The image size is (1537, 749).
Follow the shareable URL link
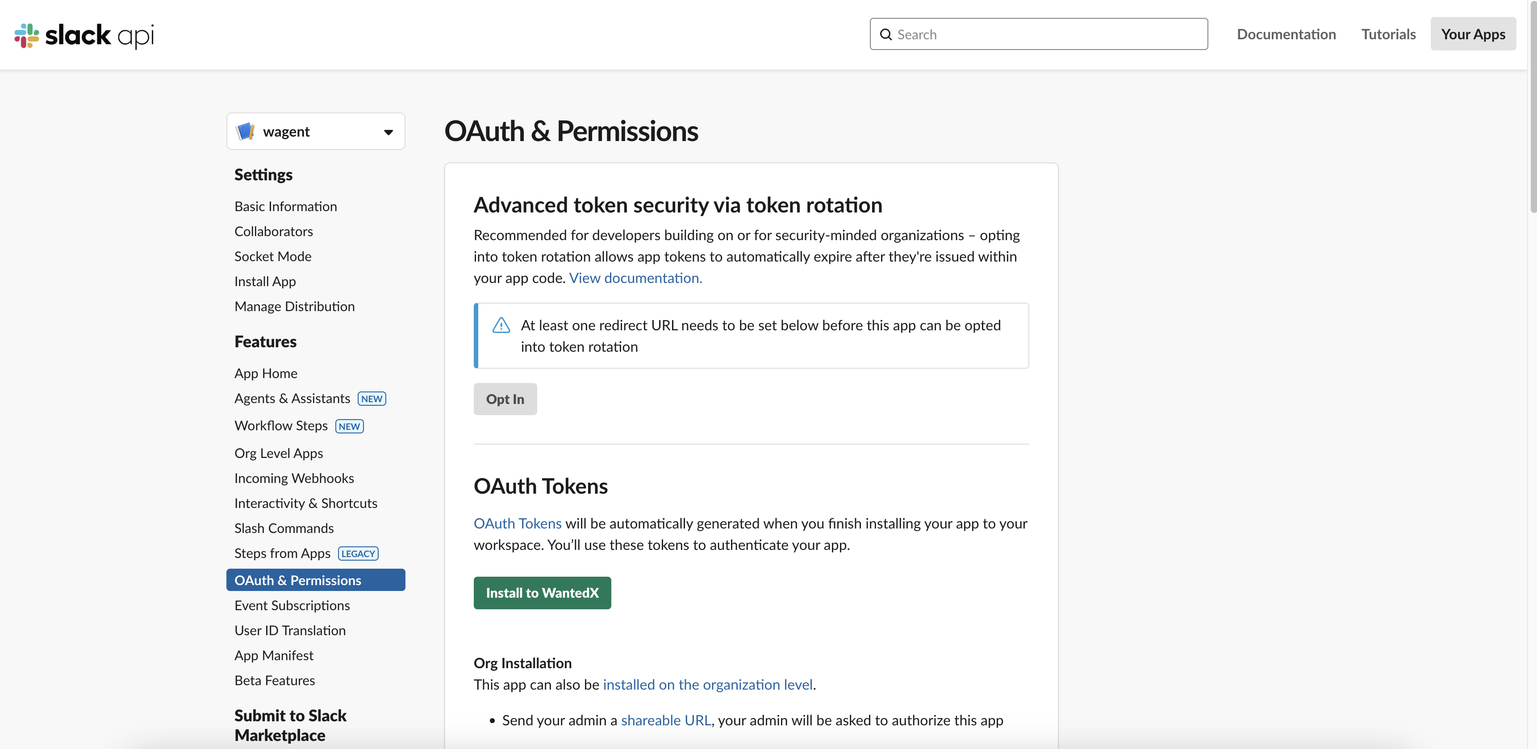click(666, 720)
